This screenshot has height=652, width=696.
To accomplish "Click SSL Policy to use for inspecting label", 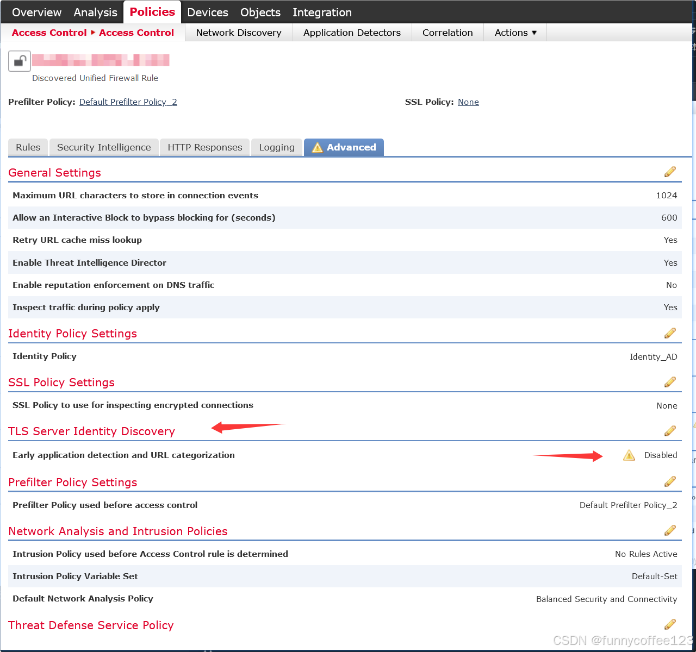I will click(x=133, y=405).
